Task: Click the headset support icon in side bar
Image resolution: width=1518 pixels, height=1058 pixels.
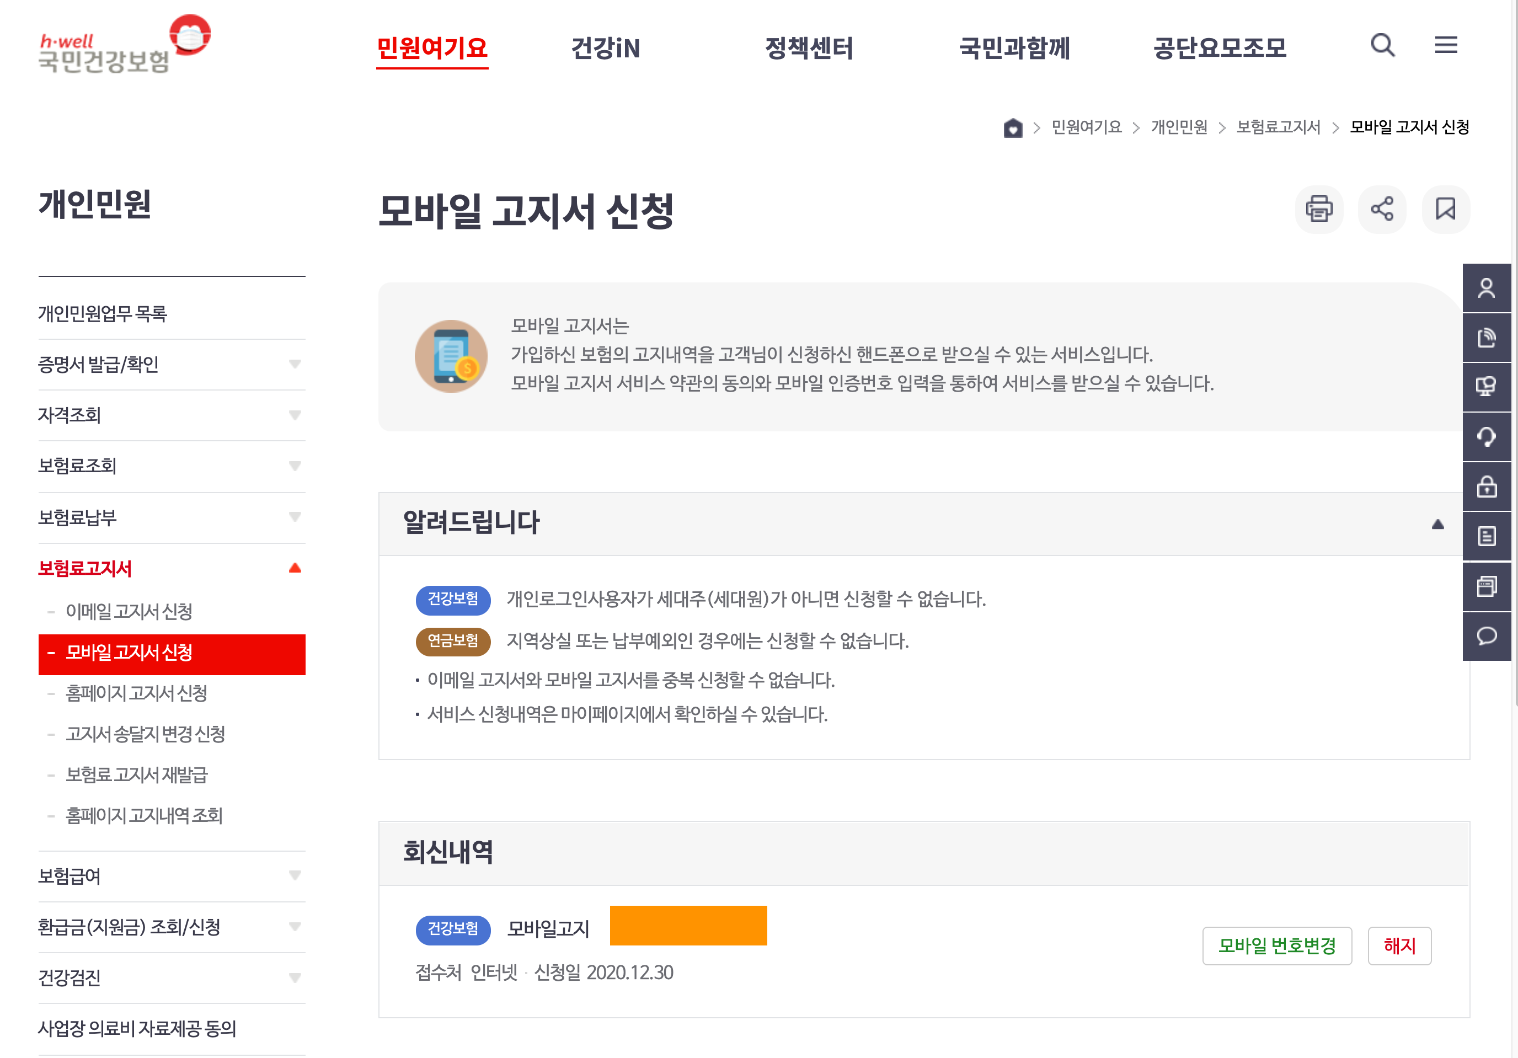Action: tap(1486, 436)
